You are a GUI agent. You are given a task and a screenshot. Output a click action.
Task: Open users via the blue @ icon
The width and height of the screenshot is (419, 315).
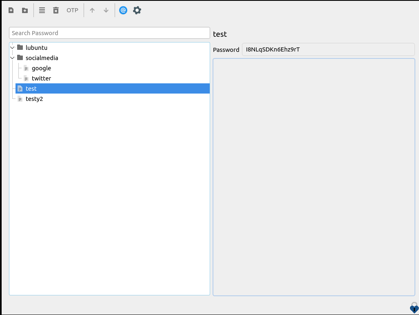[123, 10]
